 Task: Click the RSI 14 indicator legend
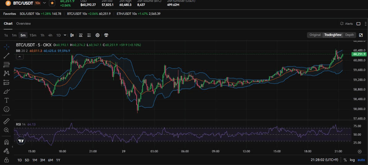[21, 124]
